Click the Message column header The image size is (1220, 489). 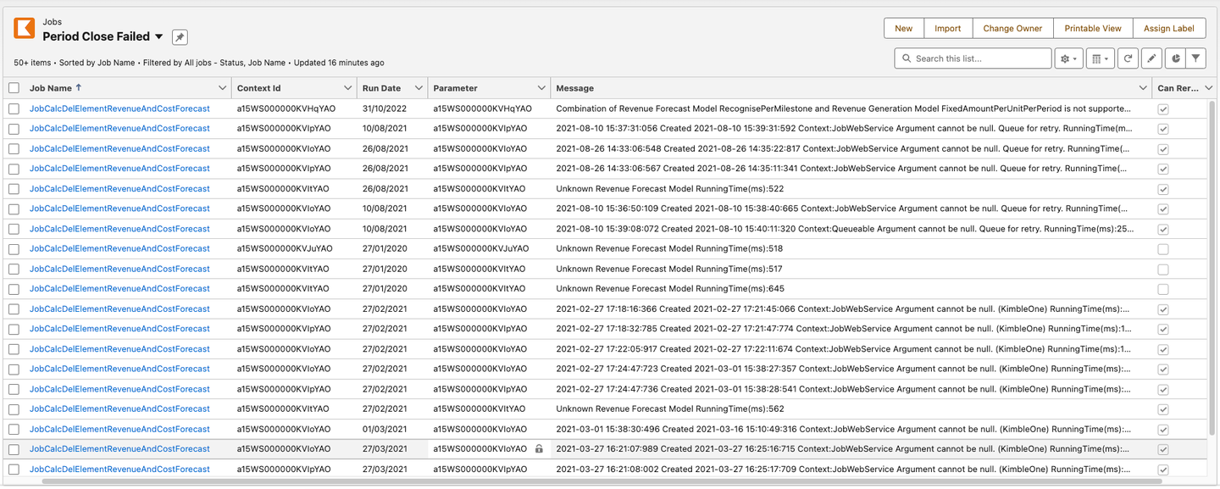(x=574, y=88)
